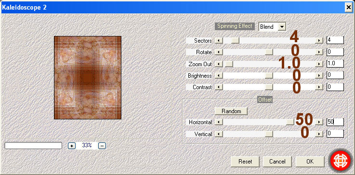Screen dimensions: 355x175
Task: Confirm settings with OK button
Action: (x=310, y=162)
